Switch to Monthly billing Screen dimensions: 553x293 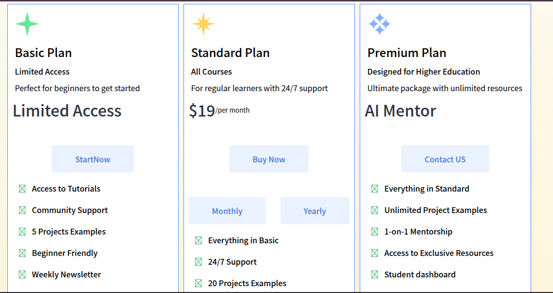(227, 211)
